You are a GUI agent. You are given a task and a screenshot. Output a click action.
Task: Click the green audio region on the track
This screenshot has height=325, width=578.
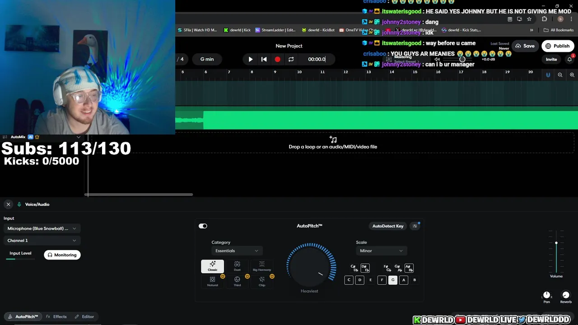pyautogui.click(x=391, y=120)
